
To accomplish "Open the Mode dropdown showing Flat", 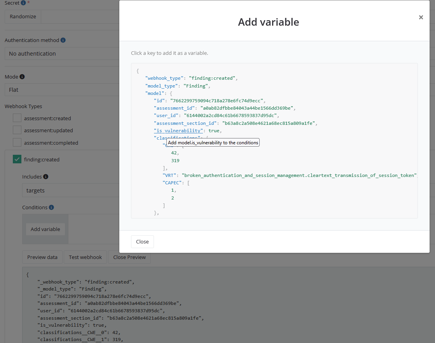I will point(62,90).
